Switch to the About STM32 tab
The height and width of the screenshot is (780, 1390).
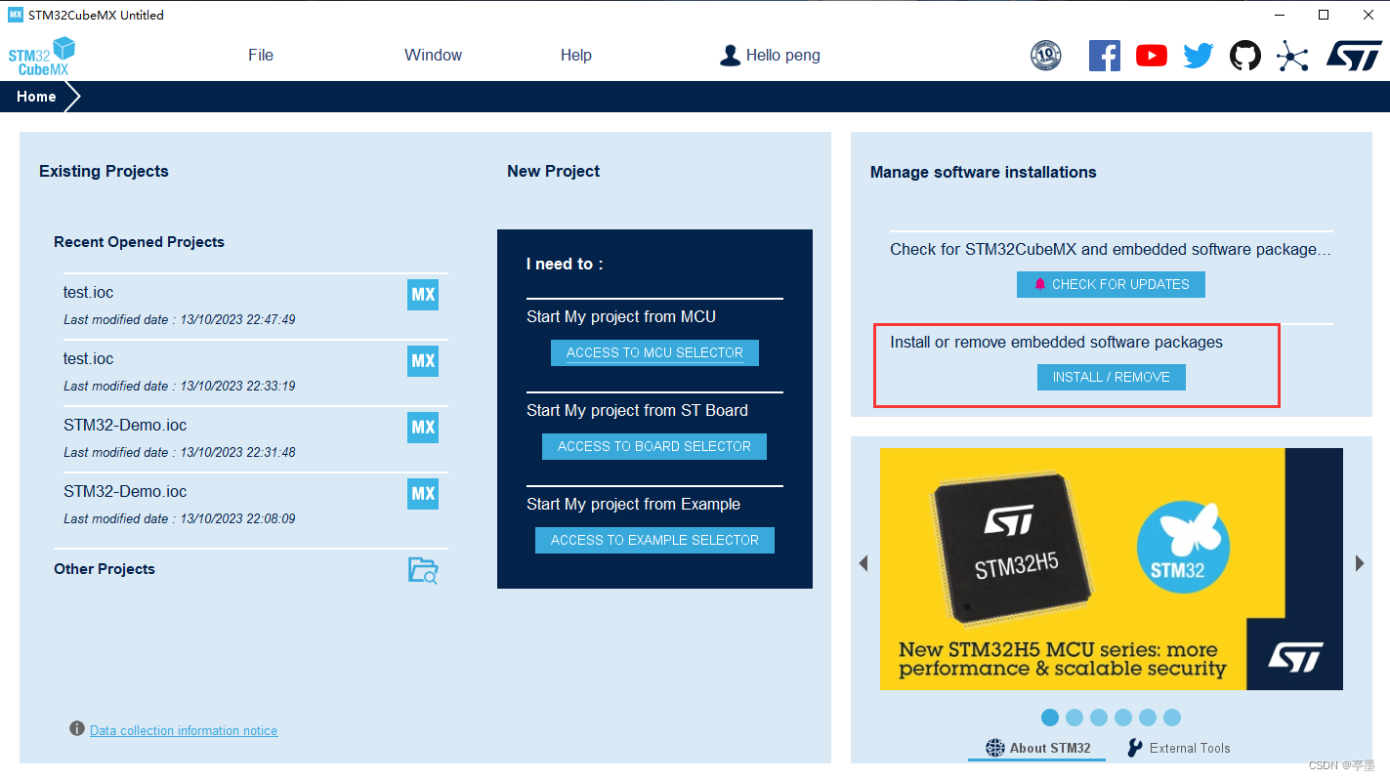point(1038,748)
